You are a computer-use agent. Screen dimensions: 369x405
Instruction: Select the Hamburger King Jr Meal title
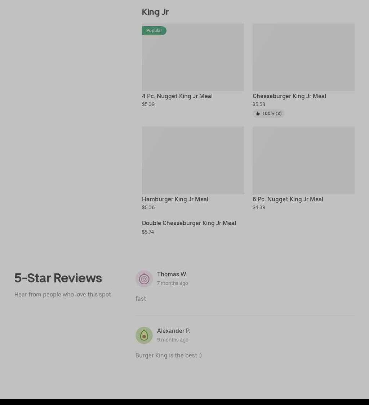tap(175, 199)
